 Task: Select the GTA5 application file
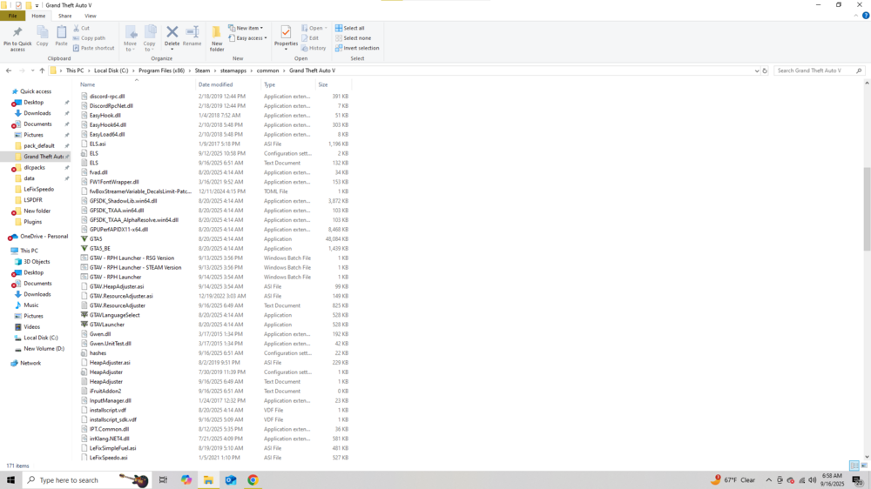96,238
